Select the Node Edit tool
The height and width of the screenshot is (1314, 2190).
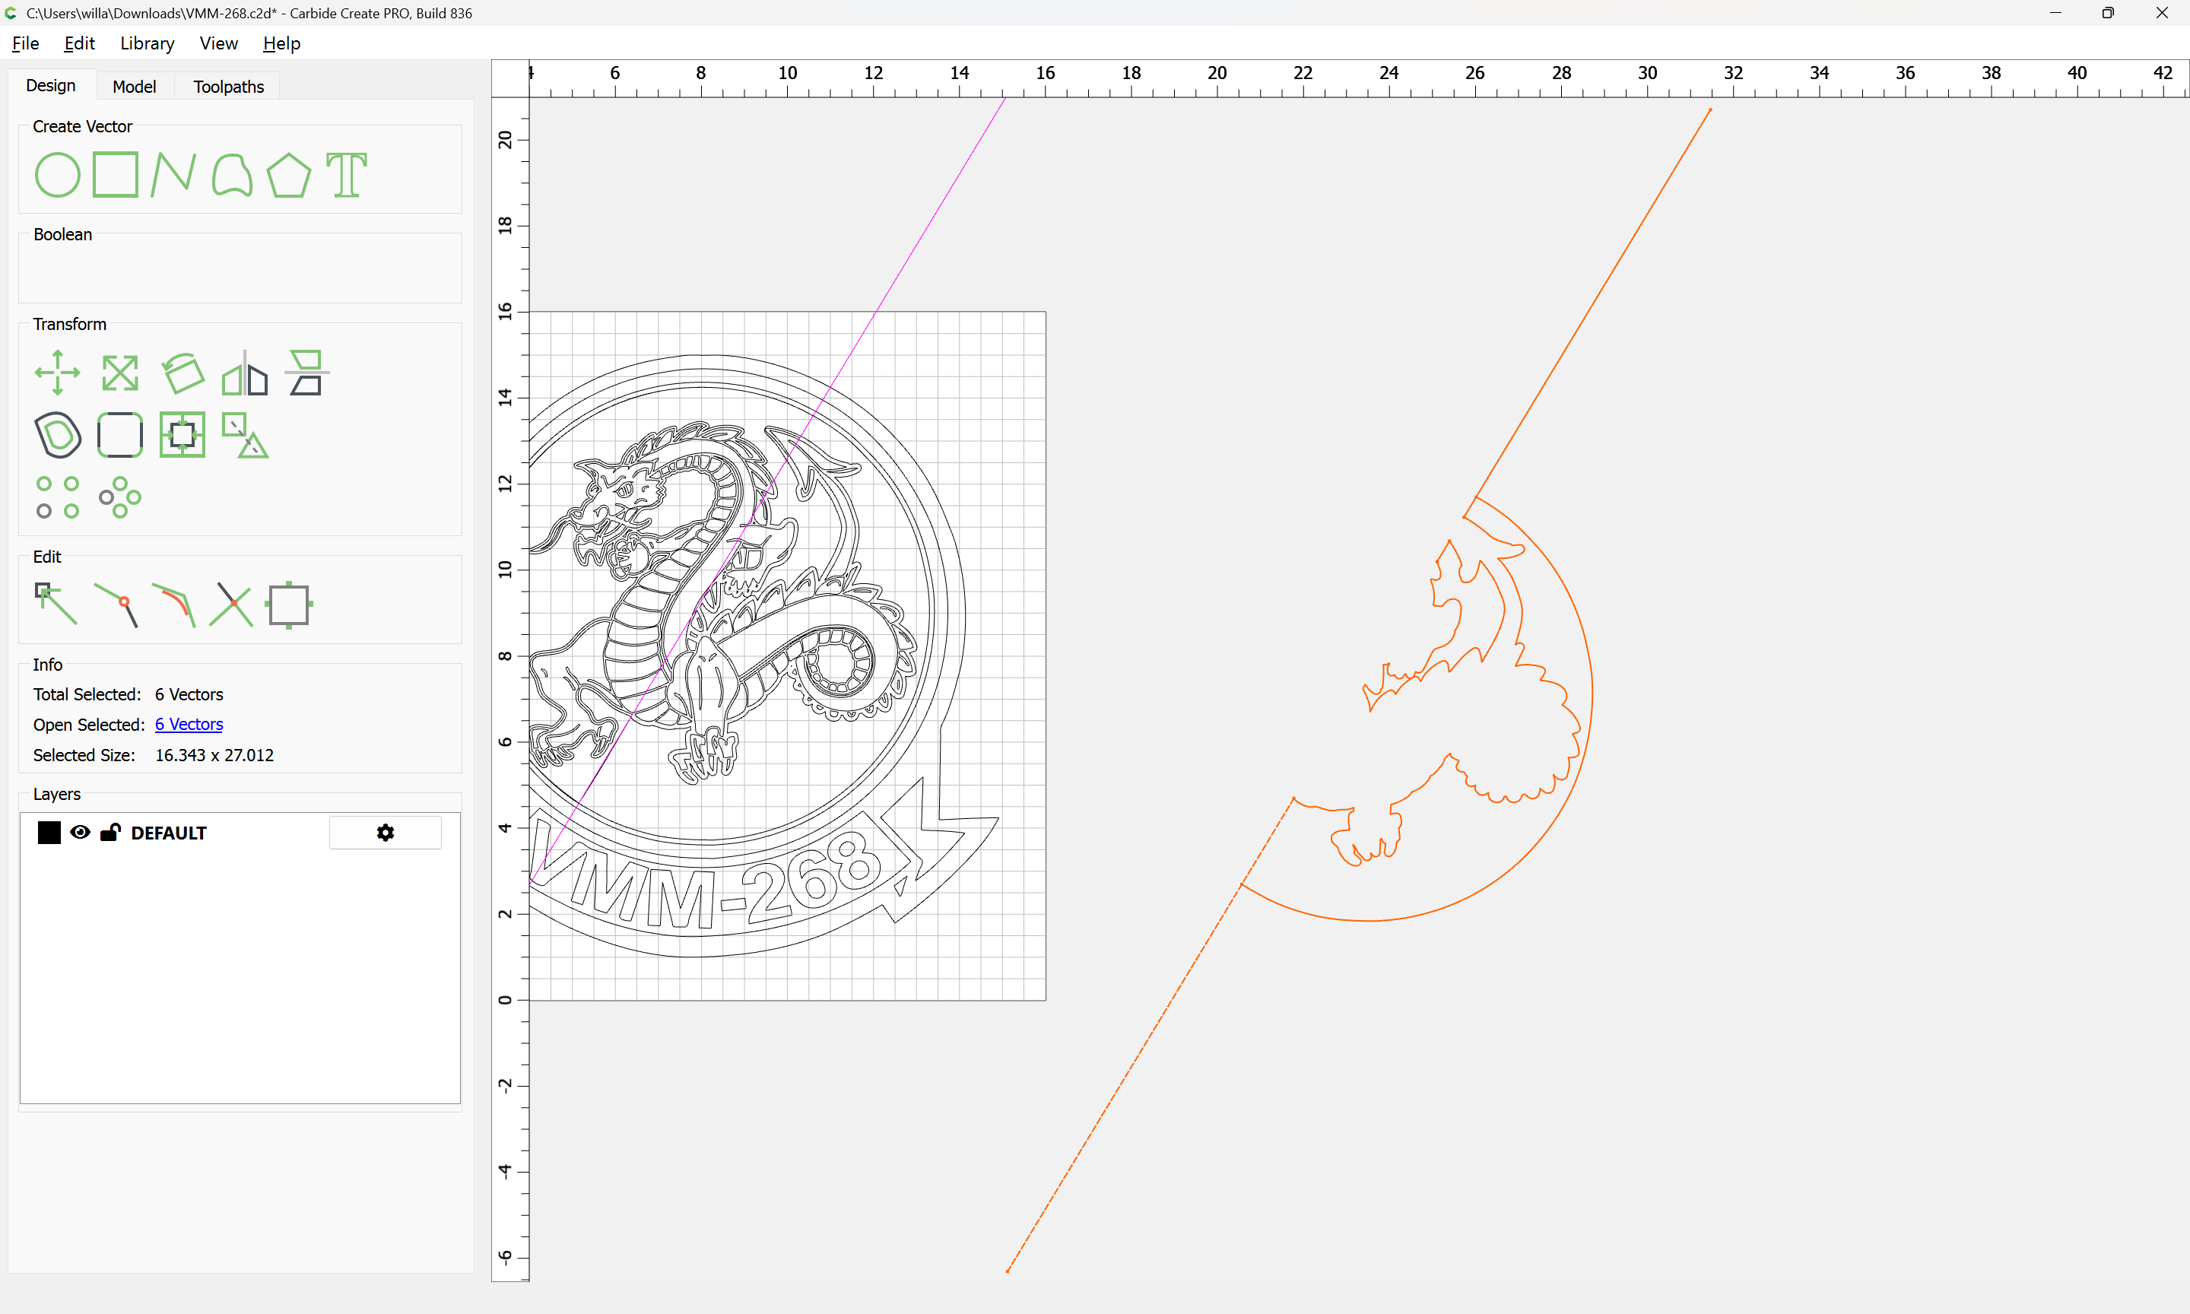pos(56,605)
